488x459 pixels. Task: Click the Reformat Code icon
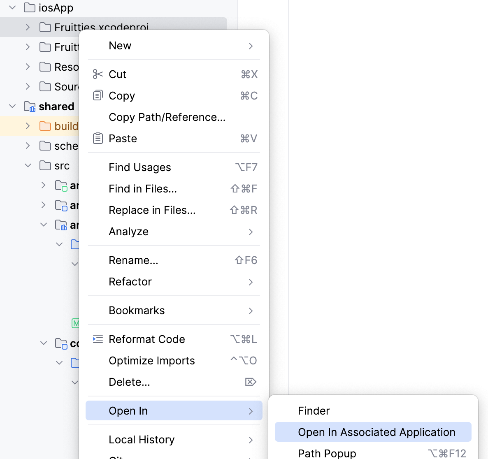pyautogui.click(x=98, y=339)
